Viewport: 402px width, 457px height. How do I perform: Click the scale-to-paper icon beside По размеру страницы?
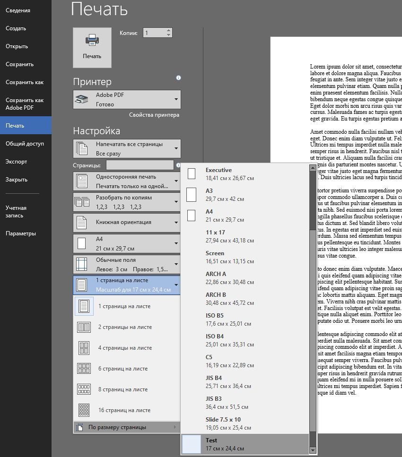pos(79,427)
